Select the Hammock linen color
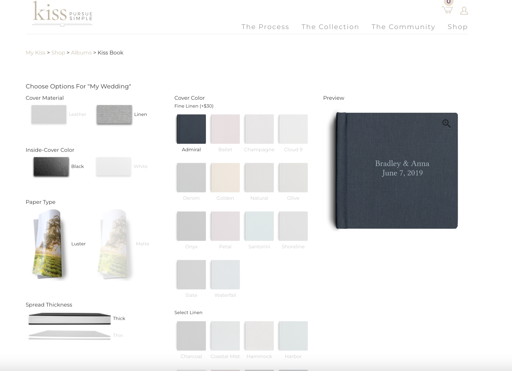The image size is (512, 371). pos(259,336)
